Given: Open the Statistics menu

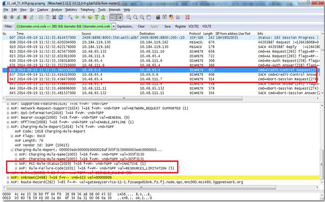Looking at the screenshot, I should [x=71, y=10].
